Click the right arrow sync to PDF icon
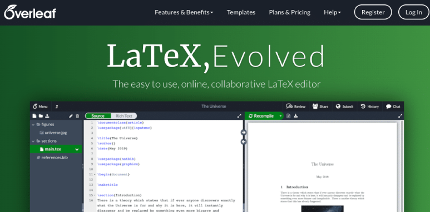The height and width of the screenshot is (212, 430). pos(244,133)
